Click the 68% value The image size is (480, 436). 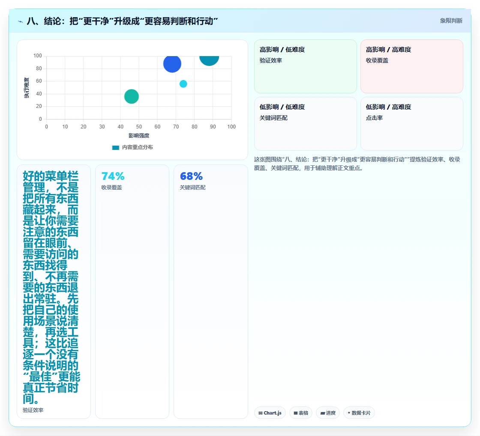click(x=191, y=176)
